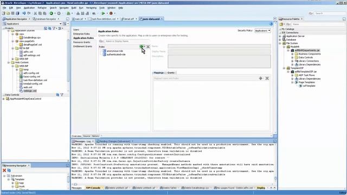Select weblogic.xml in project tree
The width and height of the screenshot is (347, 195).
(30, 91)
